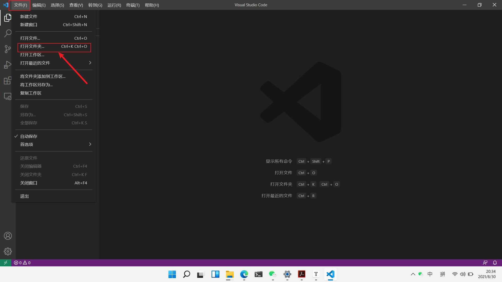Screen dimensions: 502x282
Task: Choose 关闭窗口 menu entry
Action: [54, 183]
